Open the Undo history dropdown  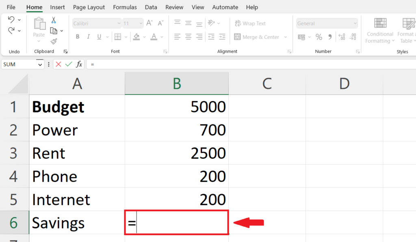19,20
